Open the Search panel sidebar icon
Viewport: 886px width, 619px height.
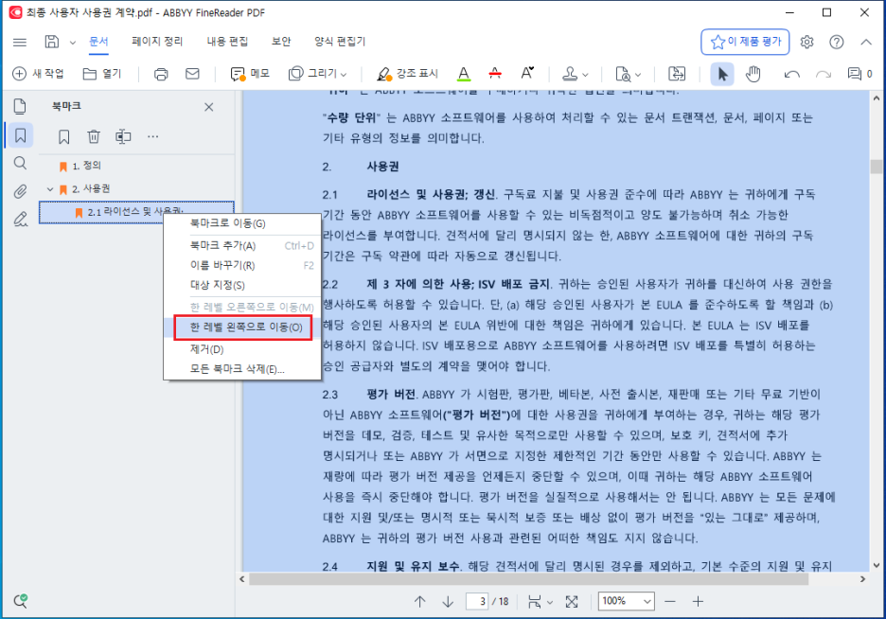click(20, 164)
